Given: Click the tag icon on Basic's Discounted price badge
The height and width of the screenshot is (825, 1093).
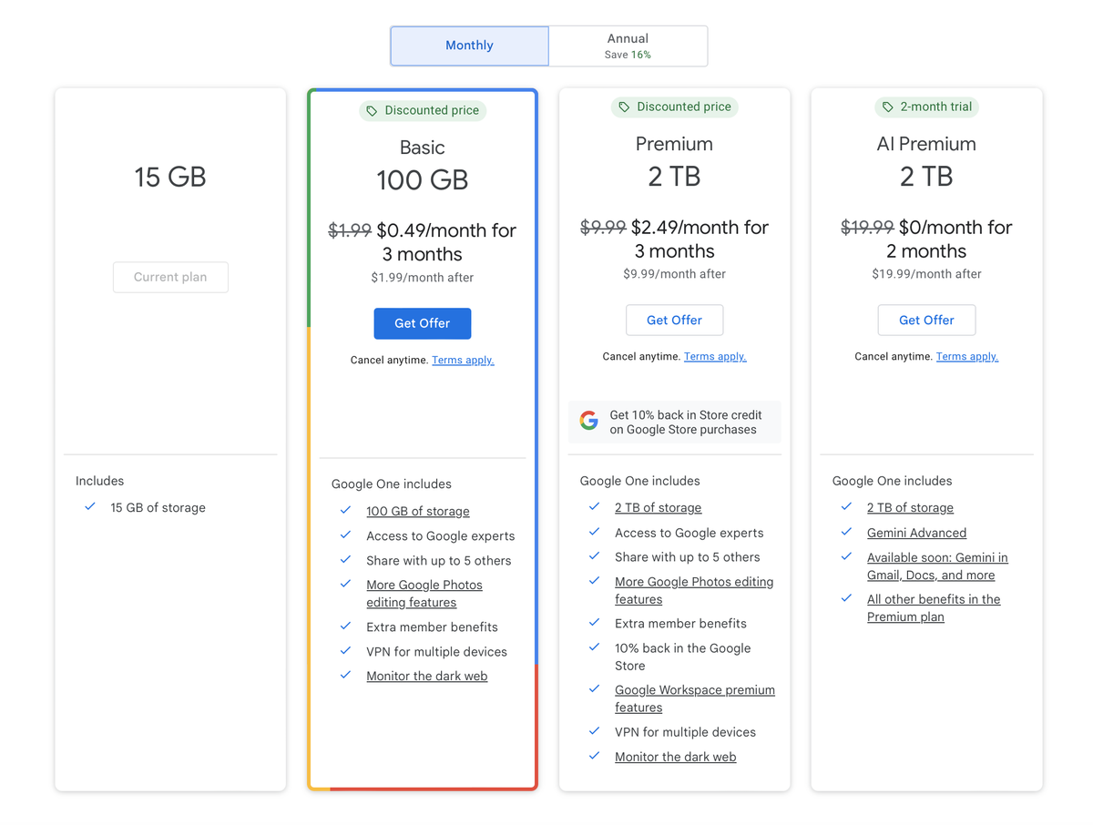Looking at the screenshot, I should coord(371,110).
